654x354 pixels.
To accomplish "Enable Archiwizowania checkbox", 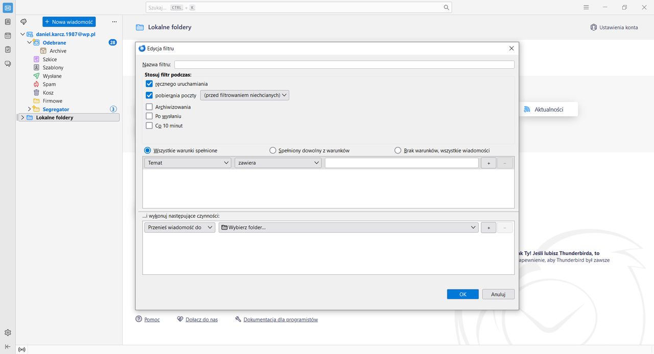I will click(x=149, y=107).
